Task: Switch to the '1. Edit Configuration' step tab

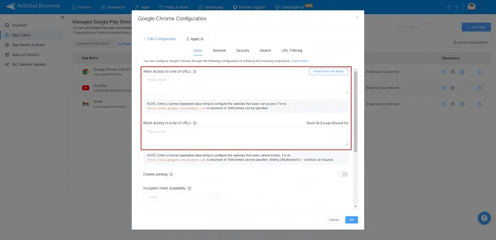Action: tap(160, 39)
